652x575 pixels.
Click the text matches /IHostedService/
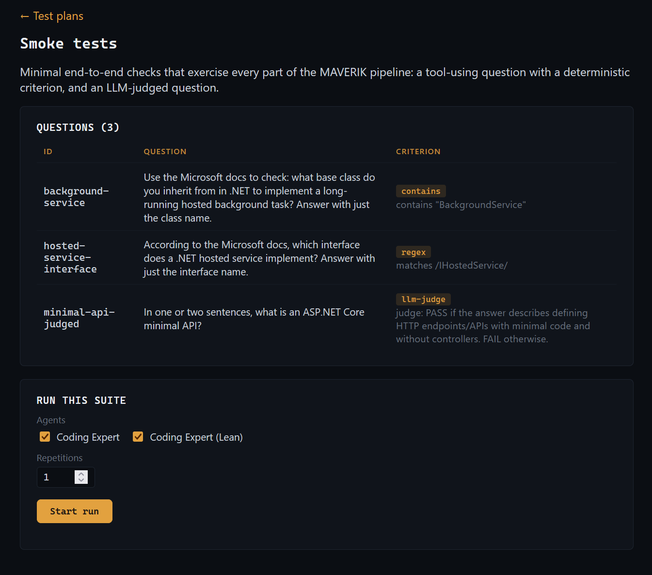pyautogui.click(x=452, y=265)
